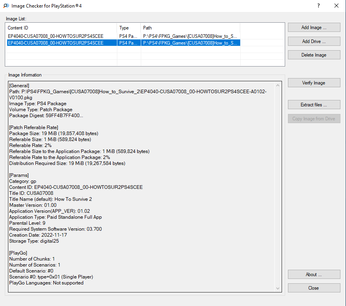The width and height of the screenshot is (346, 306).
Task: Click the Add Image button
Action: (x=314, y=27)
